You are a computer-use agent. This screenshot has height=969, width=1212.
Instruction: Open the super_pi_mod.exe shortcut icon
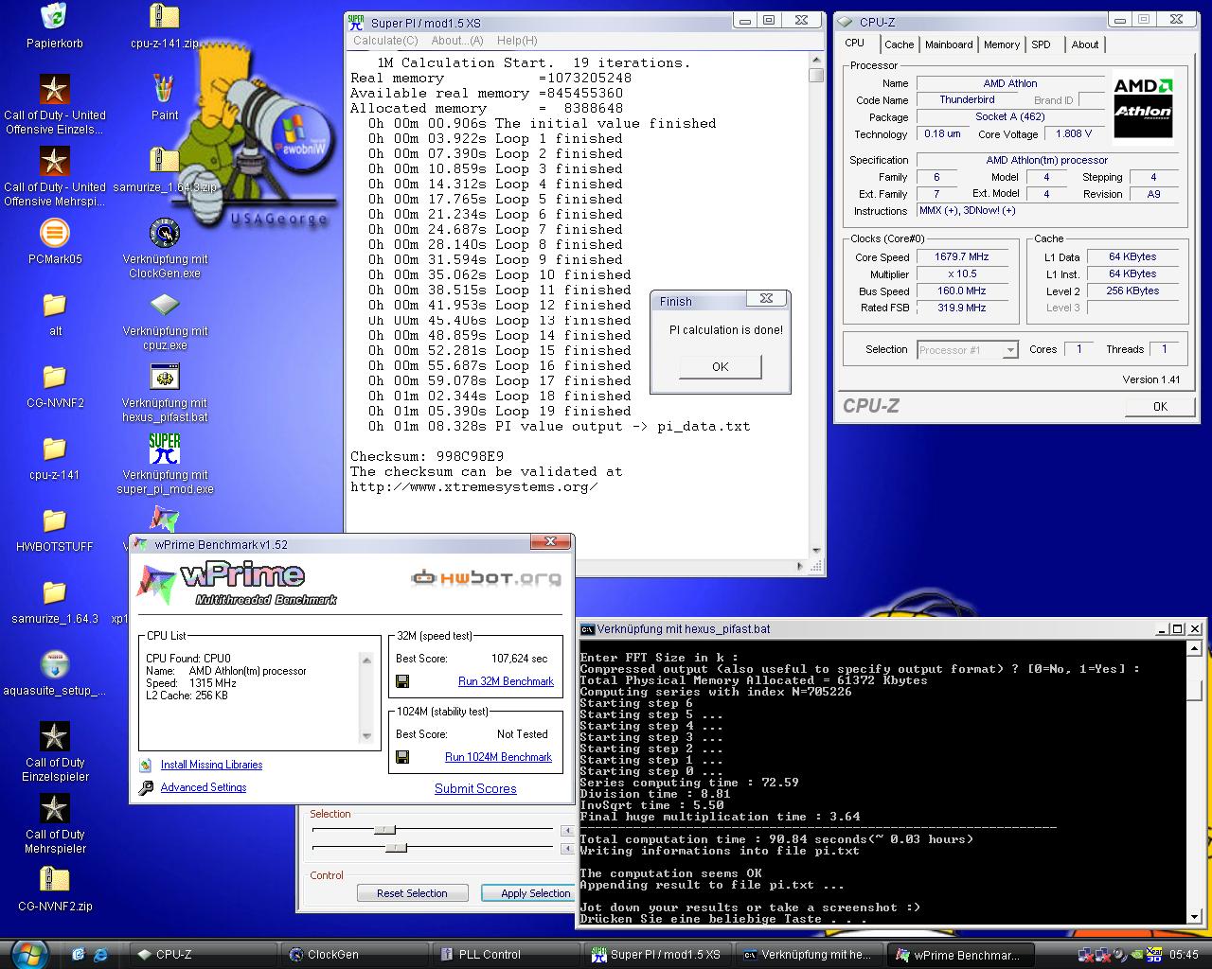click(x=165, y=449)
